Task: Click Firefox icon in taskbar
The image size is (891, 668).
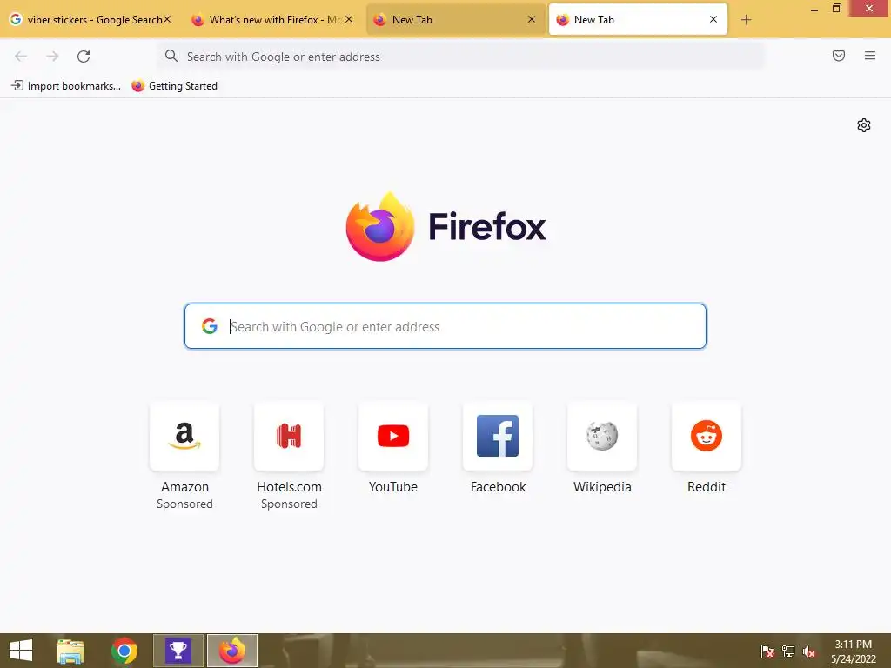Action: [231, 651]
